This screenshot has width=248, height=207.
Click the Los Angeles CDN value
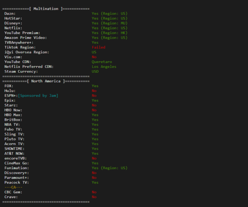pos(104,67)
